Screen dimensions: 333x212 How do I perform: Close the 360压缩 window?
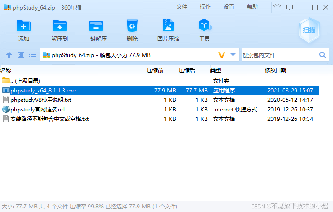pos(326,7)
